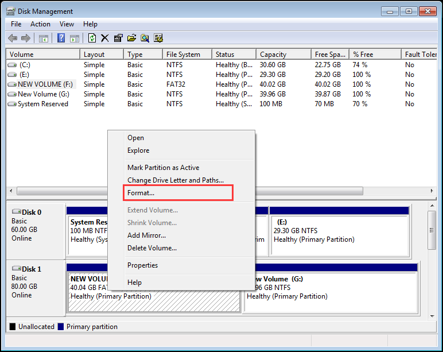Click the Forward arrow toolbar icon
This screenshot has height=352, width=443.
[x=26, y=38]
